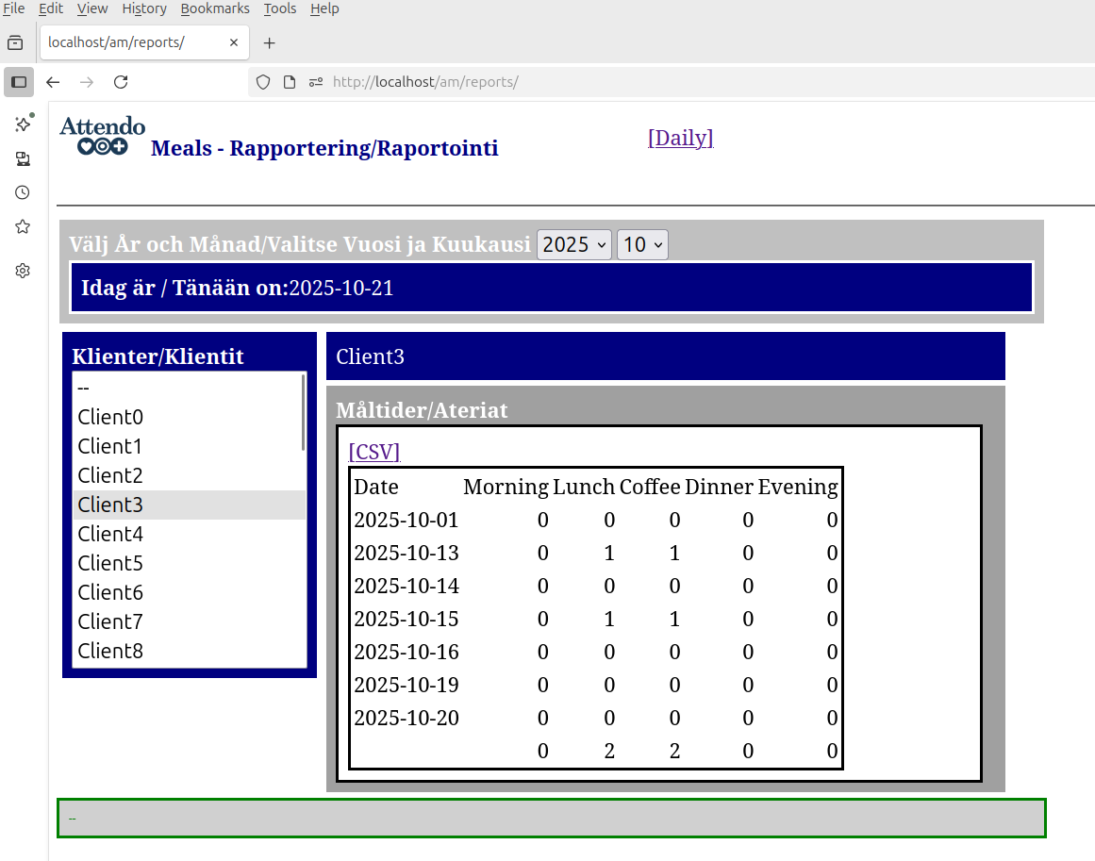Go back to previous page

click(53, 82)
